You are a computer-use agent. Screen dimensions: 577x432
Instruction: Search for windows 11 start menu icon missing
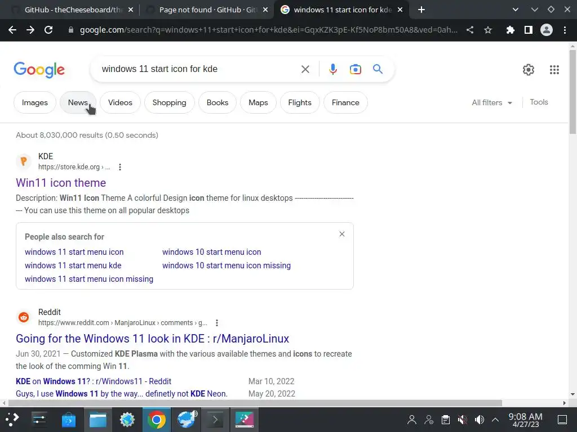(x=89, y=279)
